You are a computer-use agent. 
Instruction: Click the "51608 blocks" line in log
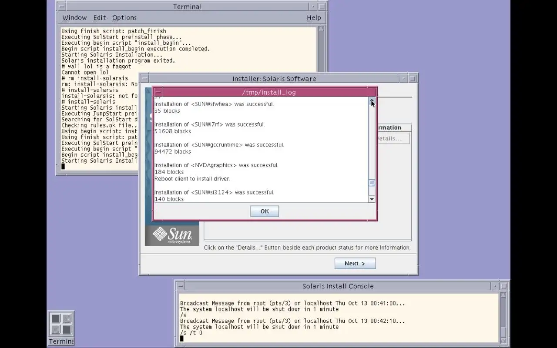click(173, 131)
